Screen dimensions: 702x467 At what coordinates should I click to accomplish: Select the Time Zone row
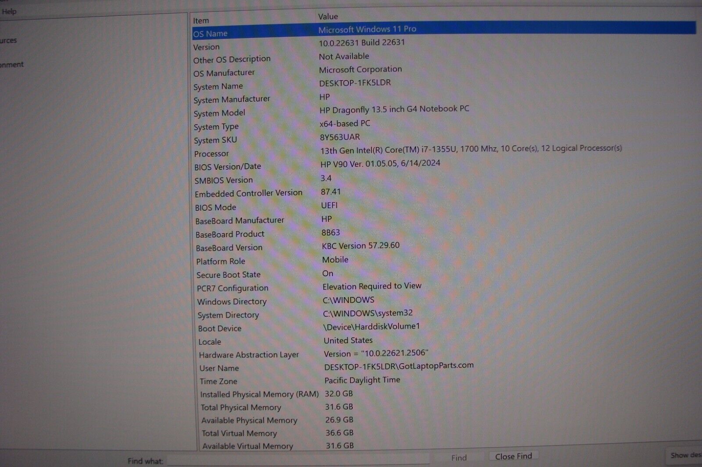(x=444, y=380)
